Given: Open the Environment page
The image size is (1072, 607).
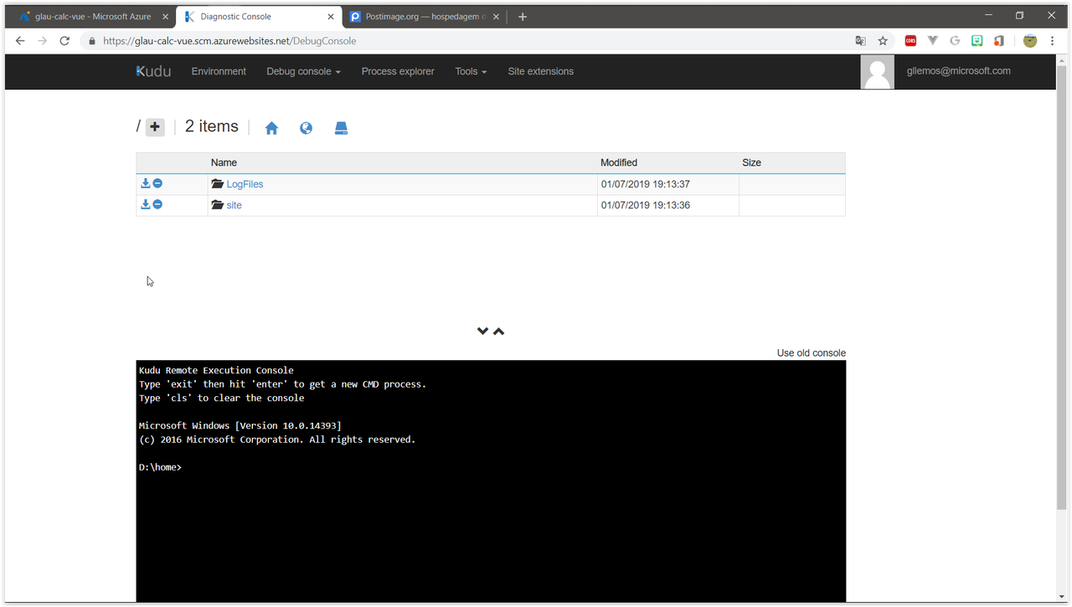Looking at the screenshot, I should (x=219, y=71).
